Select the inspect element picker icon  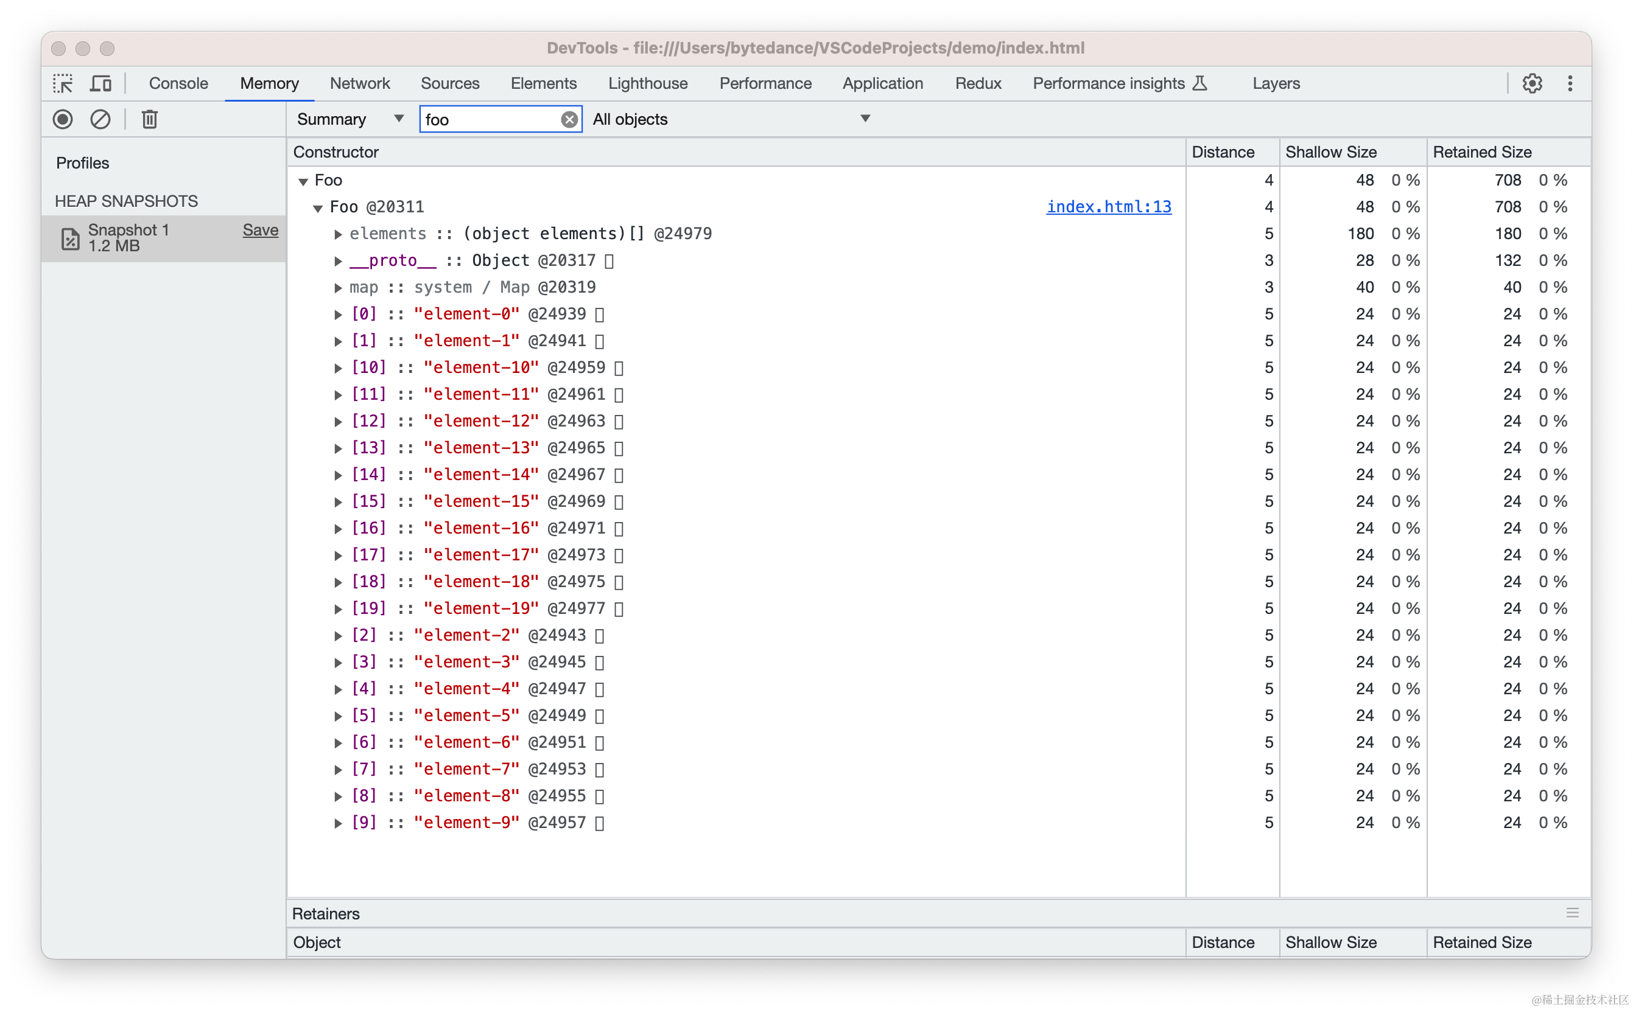click(x=63, y=83)
